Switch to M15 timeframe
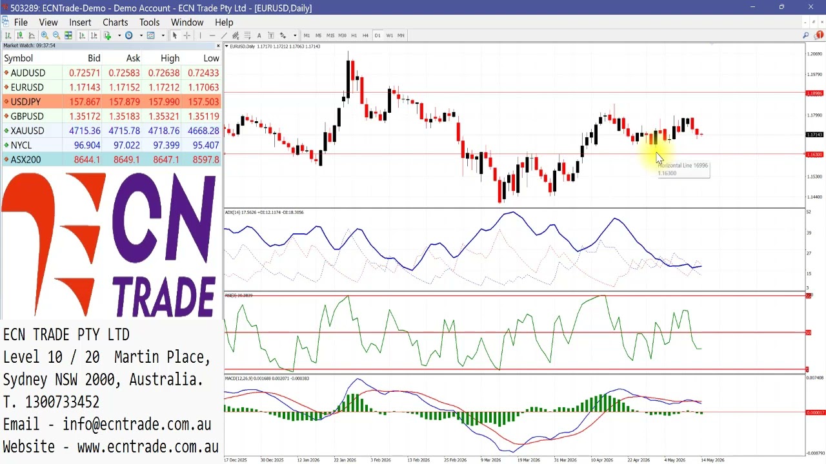The image size is (826, 464). click(x=330, y=35)
